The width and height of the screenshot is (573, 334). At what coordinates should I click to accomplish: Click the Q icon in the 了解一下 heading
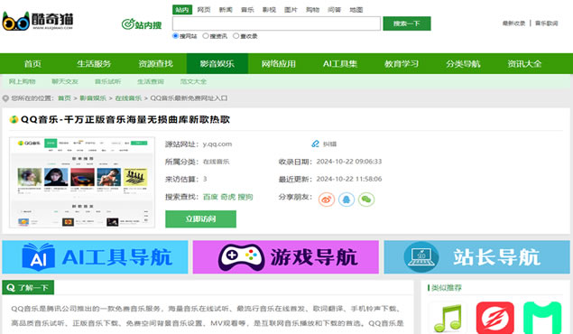[x=11, y=288]
